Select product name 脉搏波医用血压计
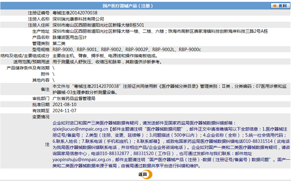Viewport: 291px width, 181px height. point(69,37)
